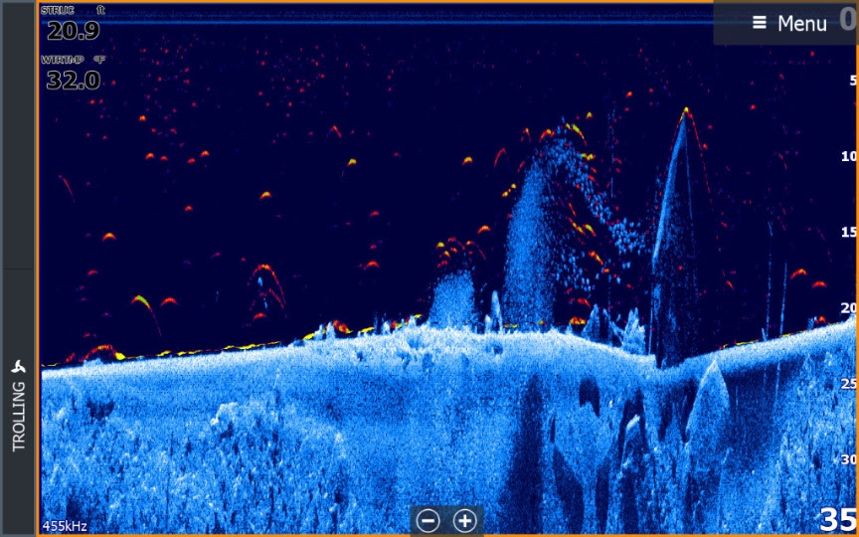The image size is (859, 537).
Task: Select the 20.9 ft depth readout
Action: point(73,32)
